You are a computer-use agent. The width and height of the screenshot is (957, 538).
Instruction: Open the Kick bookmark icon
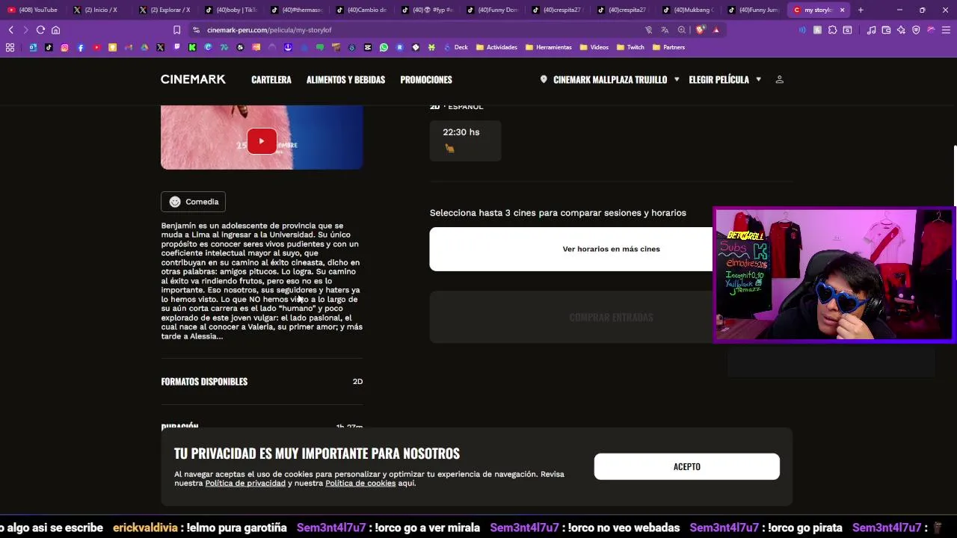coord(192,47)
